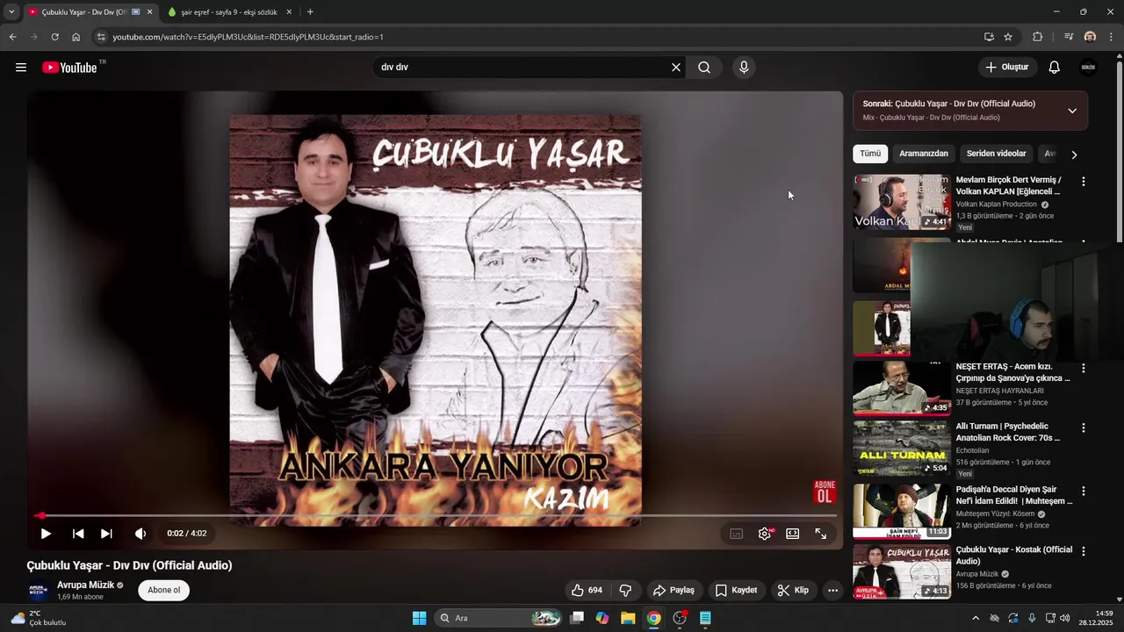This screenshot has height=632, width=1124.
Task: Show more filter chips with right arrow
Action: (1074, 154)
